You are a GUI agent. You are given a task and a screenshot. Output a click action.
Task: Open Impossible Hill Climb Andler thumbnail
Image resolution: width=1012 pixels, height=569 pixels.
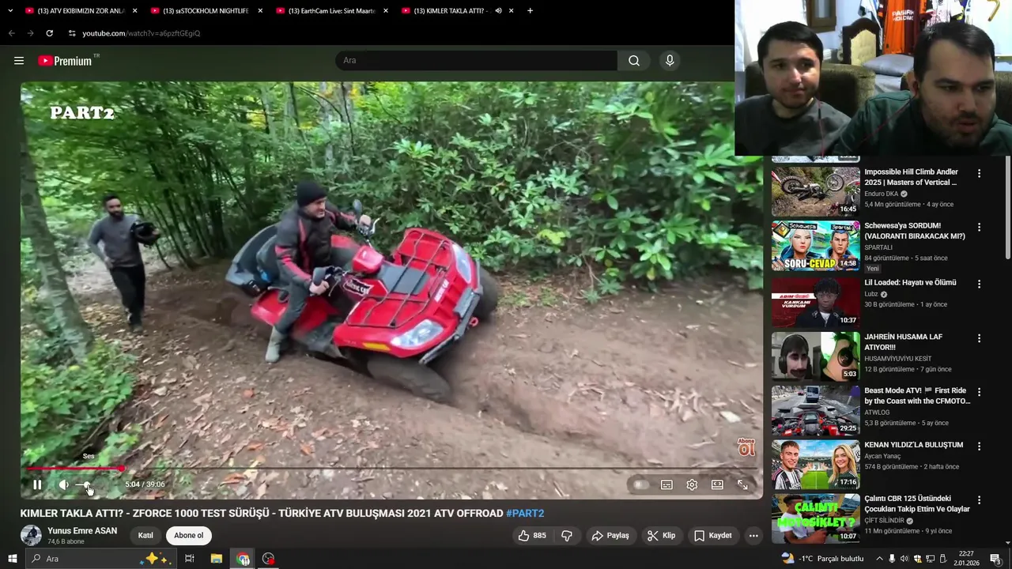tap(815, 191)
